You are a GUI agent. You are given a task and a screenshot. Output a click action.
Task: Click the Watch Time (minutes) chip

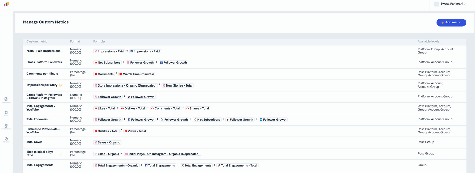point(136,74)
